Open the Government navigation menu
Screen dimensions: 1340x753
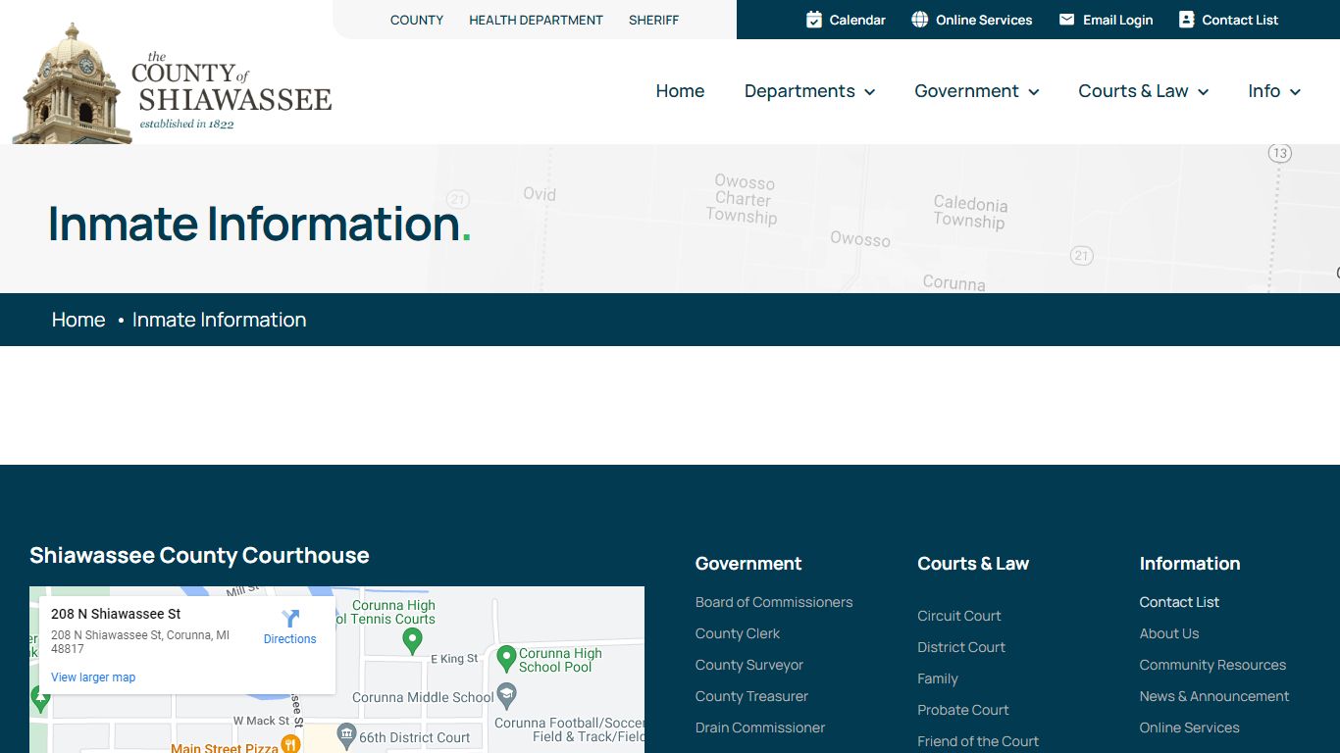(x=976, y=91)
